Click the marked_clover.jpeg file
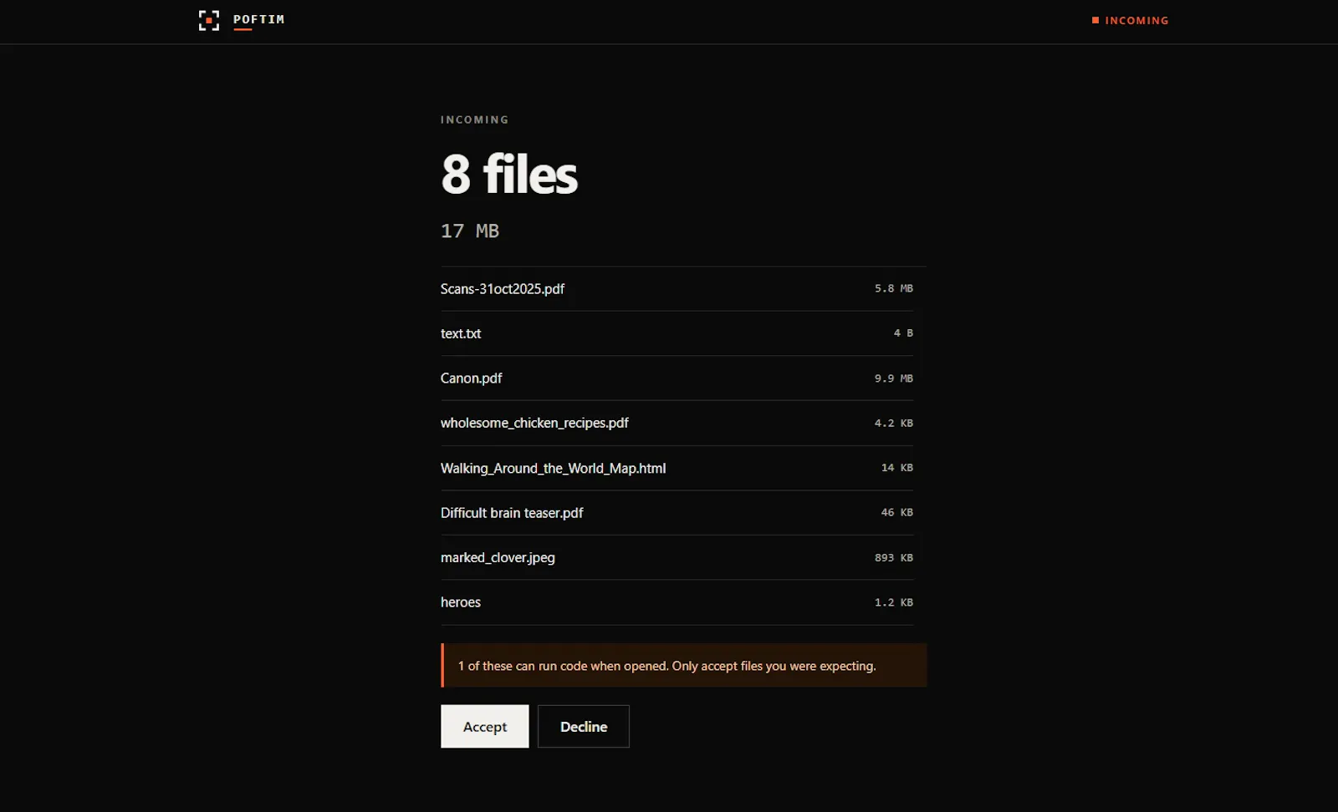Image resolution: width=1338 pixels, height=812 pixels. pyautogui.click(x=677, y=557)
